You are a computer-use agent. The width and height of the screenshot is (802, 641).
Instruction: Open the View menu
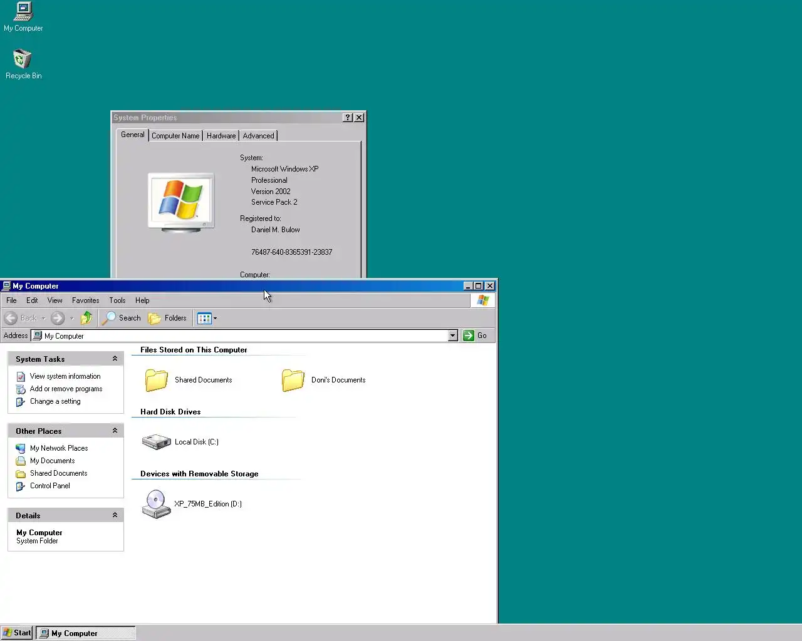[55, 300]
